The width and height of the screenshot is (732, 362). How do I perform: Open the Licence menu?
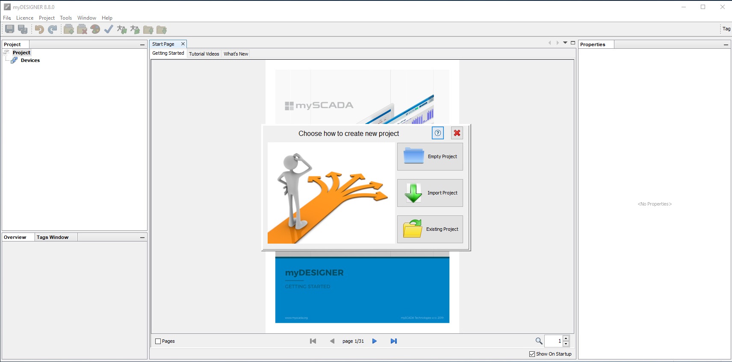[25, 18]
